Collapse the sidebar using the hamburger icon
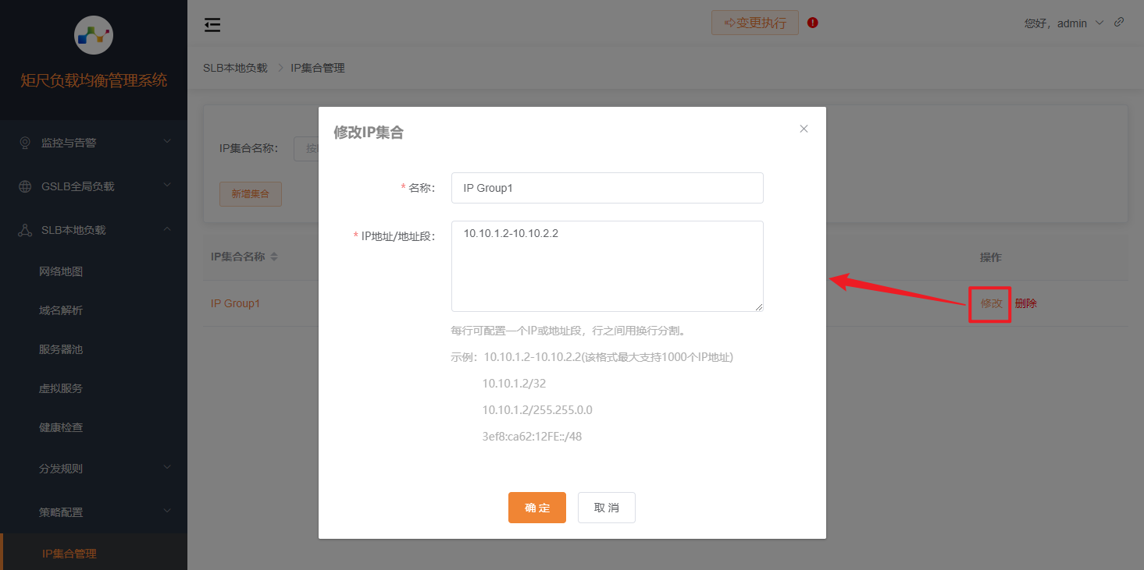Viewport: 1144px width, 570px height. point(212,24)
